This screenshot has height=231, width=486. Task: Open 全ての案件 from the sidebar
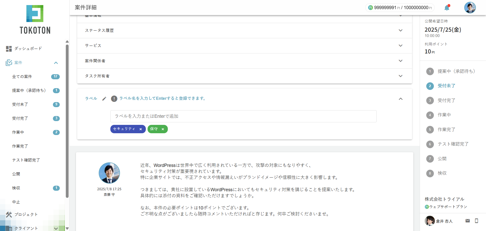(x=22, y=76)
